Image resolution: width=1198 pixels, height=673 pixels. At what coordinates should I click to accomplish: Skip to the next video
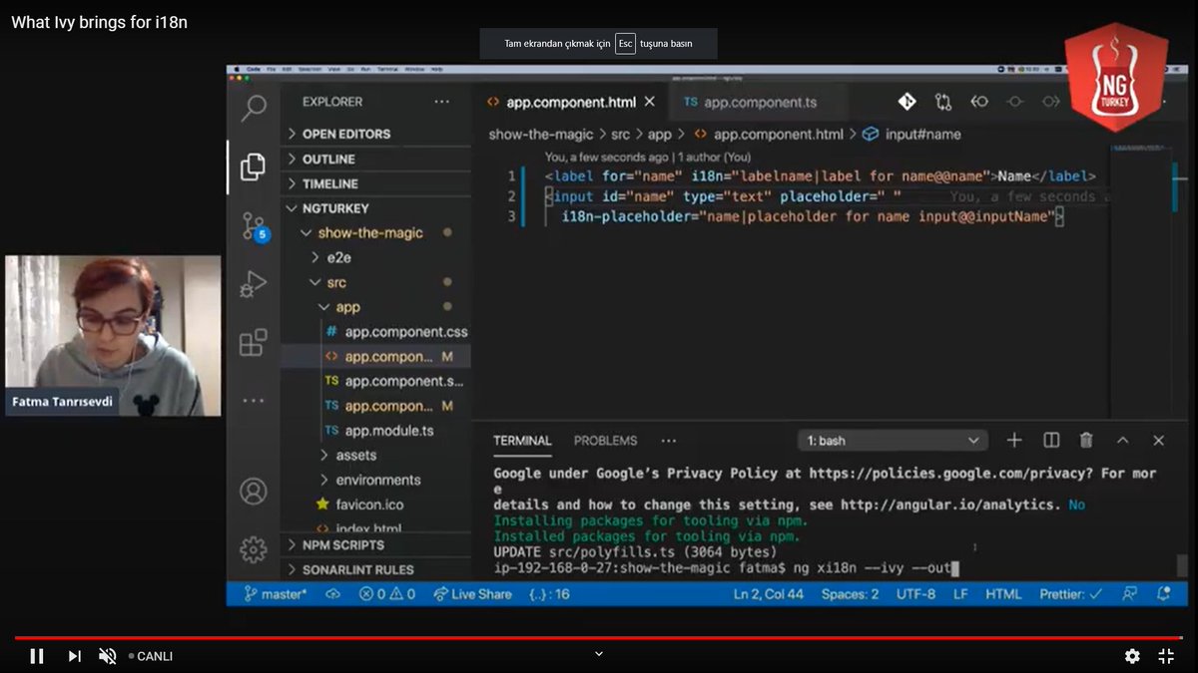click(74, 656)
